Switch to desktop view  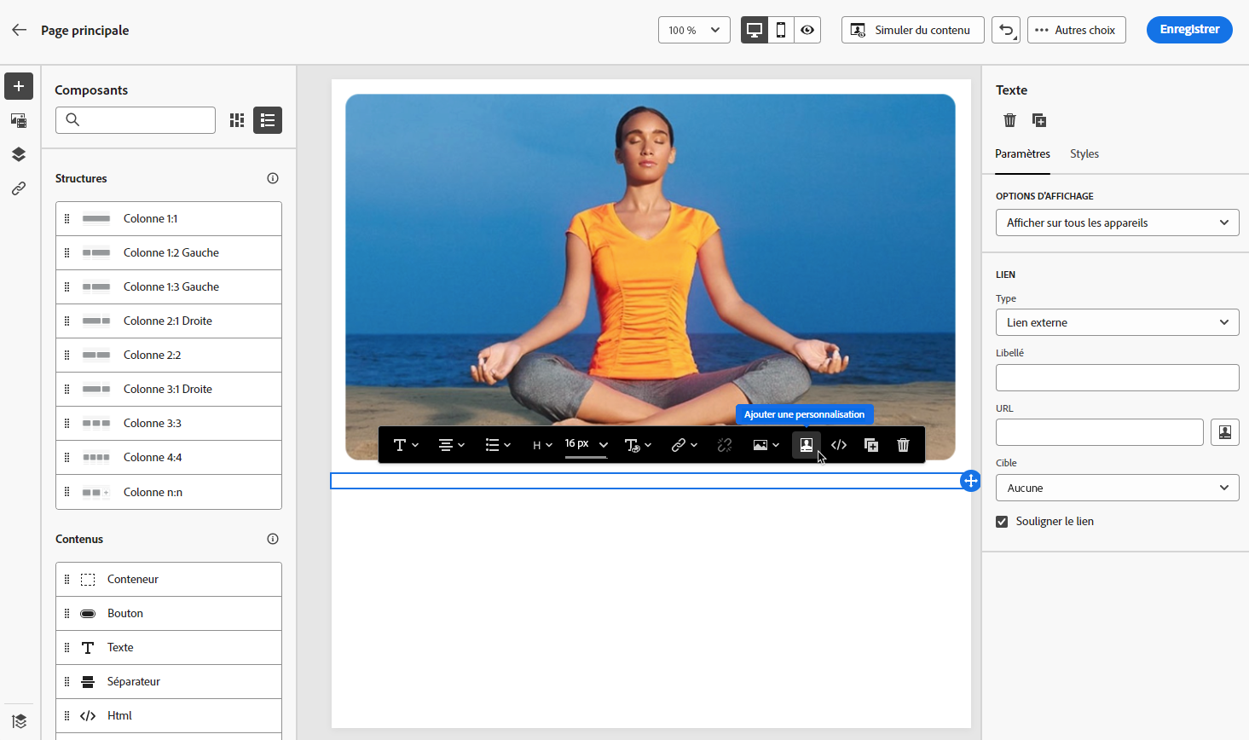tap(755, 30)
